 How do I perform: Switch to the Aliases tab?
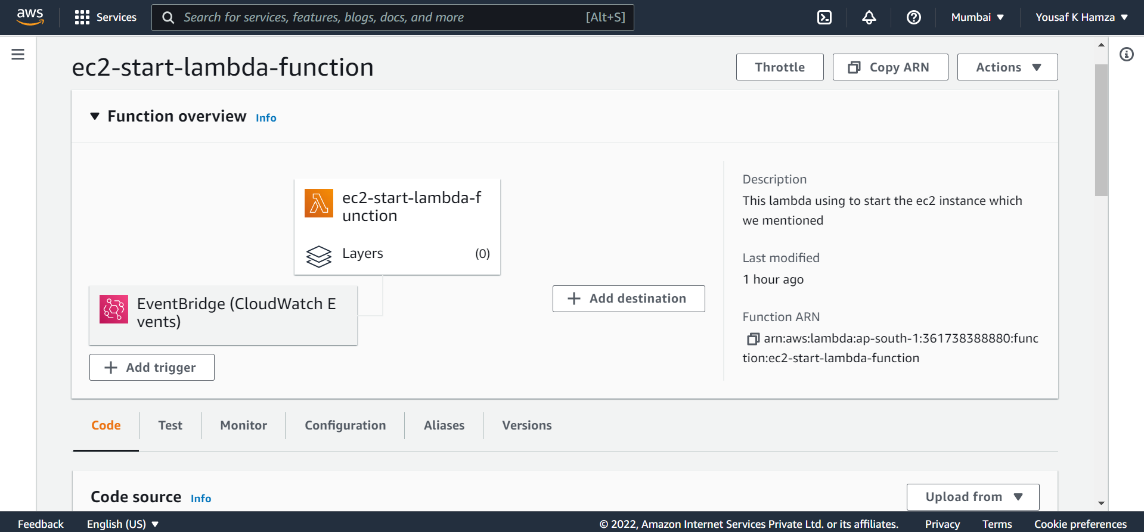coord(444,425)
